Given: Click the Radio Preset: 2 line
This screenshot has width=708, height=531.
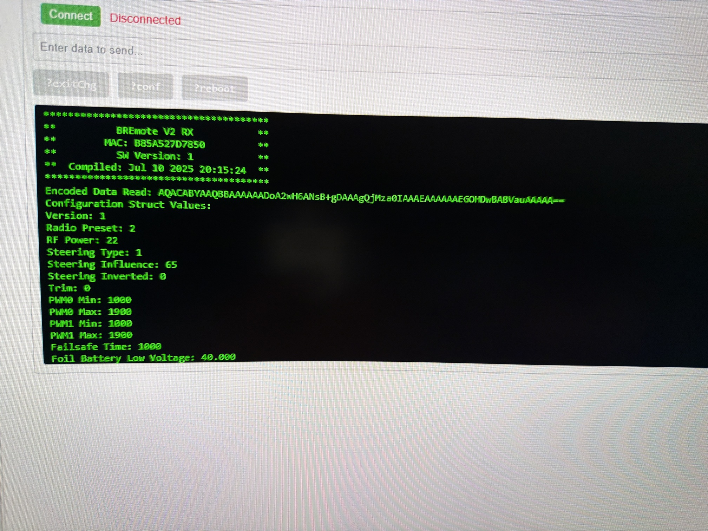Looking at the screenshot, I should (91, 228).
